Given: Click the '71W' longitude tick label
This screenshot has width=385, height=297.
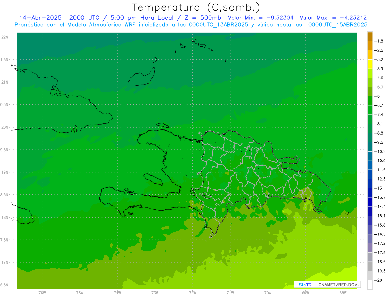Looking at the screenshot, I should click(x=230, y=293).
